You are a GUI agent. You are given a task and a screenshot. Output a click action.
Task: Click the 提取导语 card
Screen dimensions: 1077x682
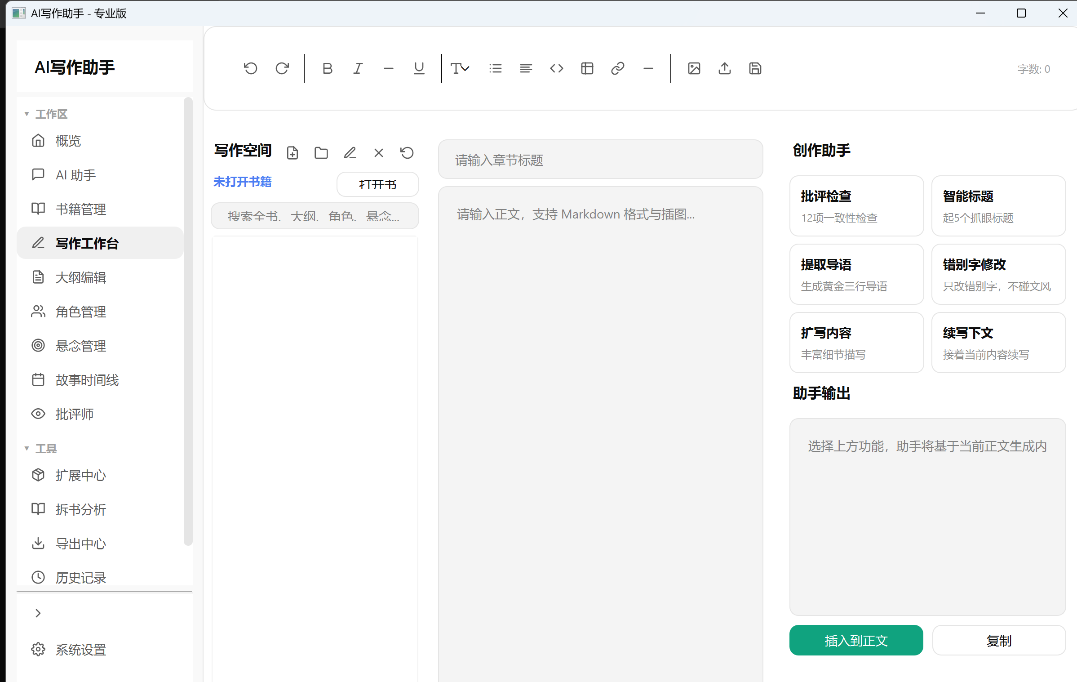coord(856,274)
